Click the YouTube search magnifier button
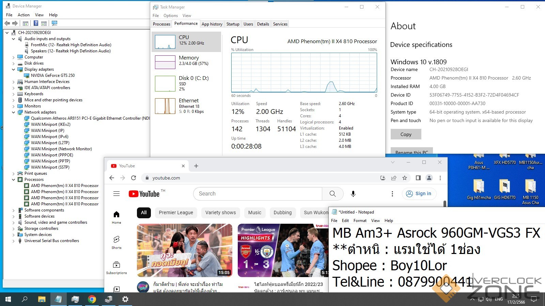 point(332,194)
